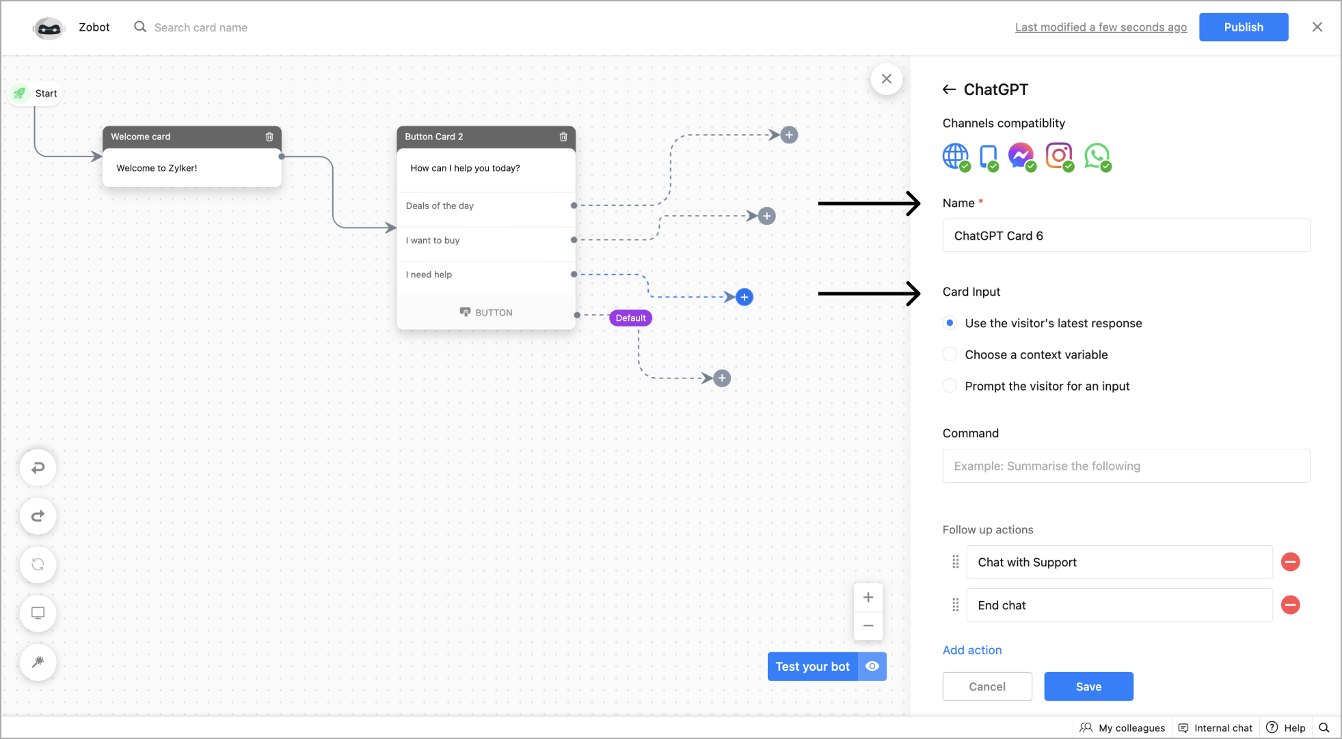Open the Chat with Support action field

pos(1119,562)
